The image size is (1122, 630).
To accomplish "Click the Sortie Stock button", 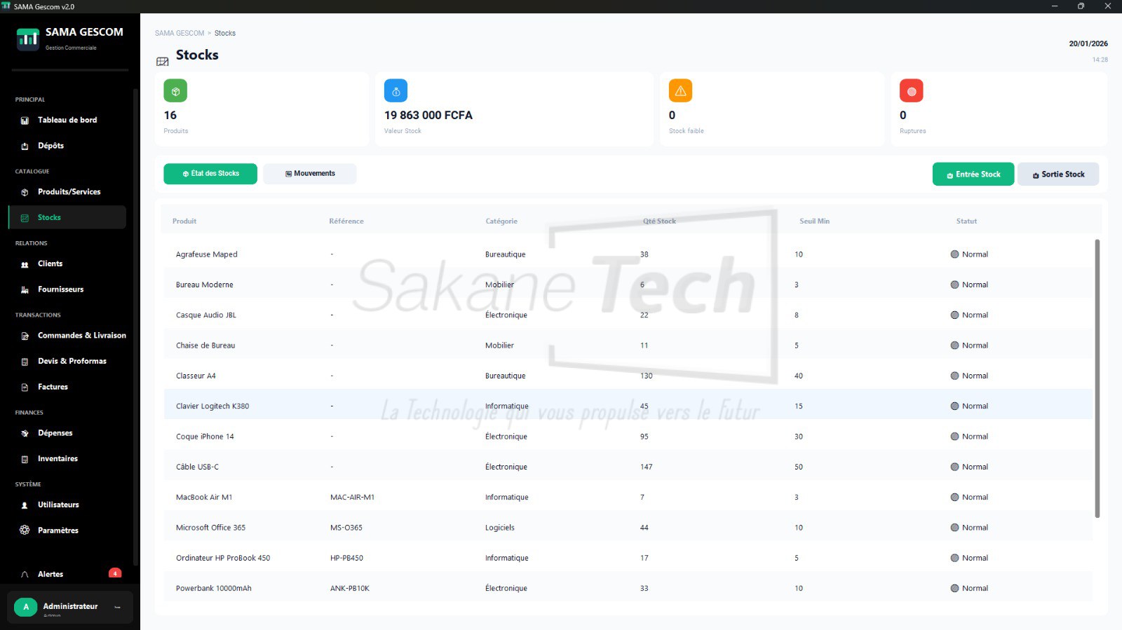I will point(1058,174).
